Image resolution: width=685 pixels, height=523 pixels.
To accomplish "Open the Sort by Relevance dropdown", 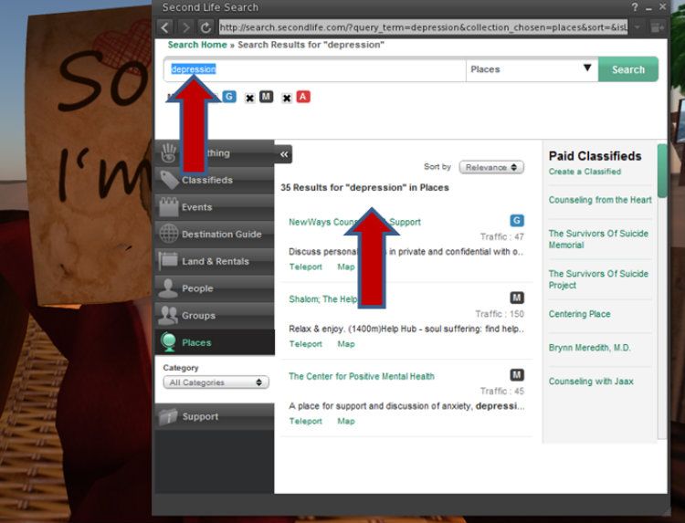I will click(x=491, y=167).
